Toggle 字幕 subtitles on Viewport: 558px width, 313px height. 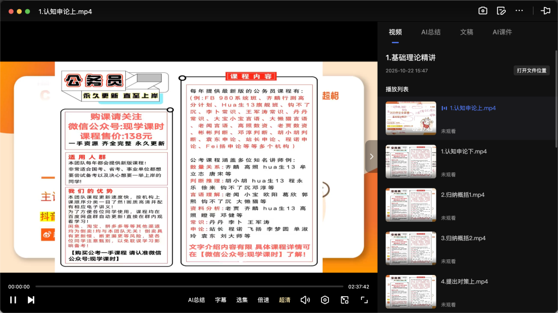click(220, 299)
